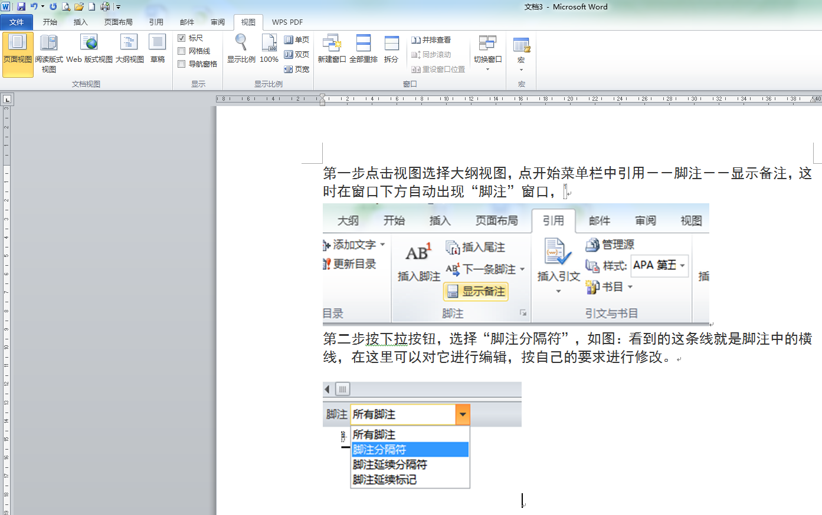Click 新建窗口 to open a new window
Viewport: 822px width, 515px height.
[x=332, y=49]
